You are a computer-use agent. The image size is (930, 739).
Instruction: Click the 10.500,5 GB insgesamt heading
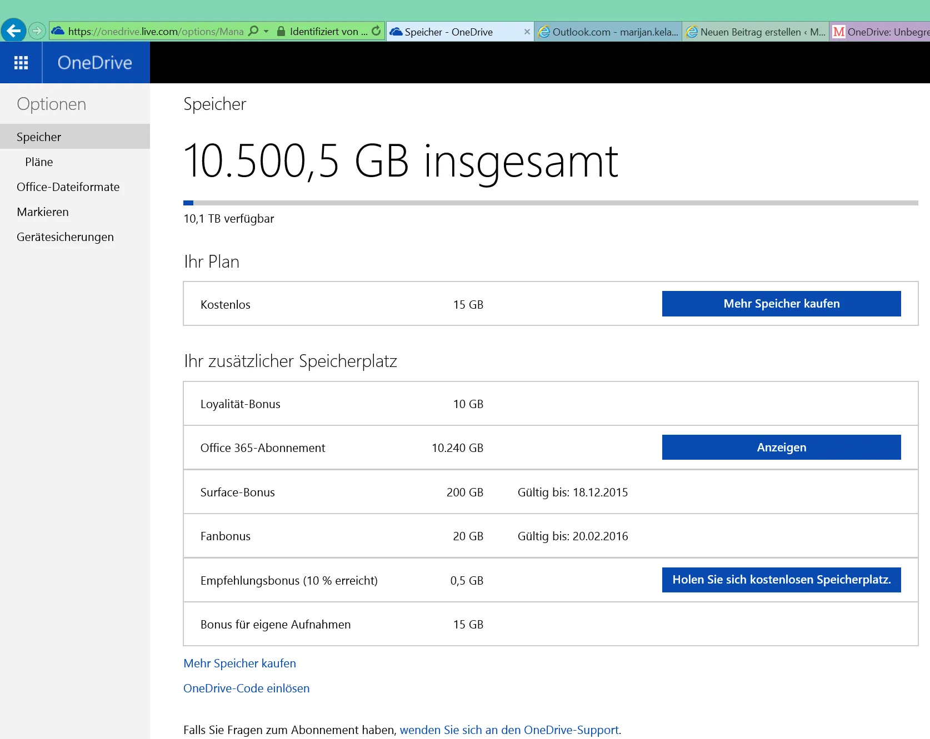(x=401, y=162)
